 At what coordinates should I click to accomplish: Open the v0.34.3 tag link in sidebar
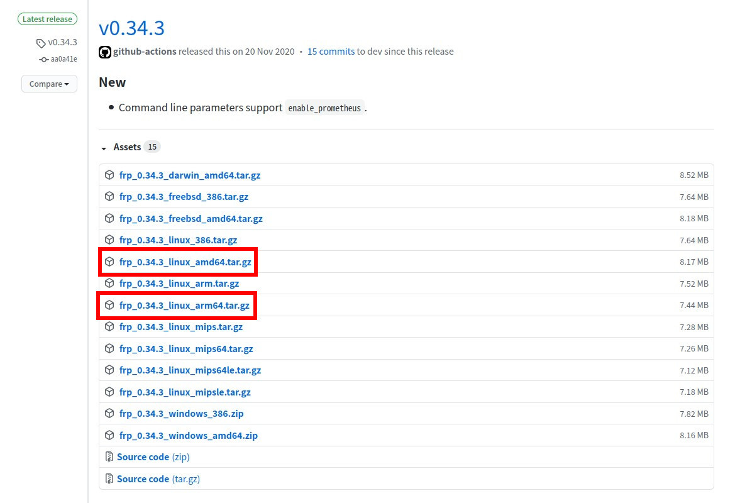click(62, 42)
